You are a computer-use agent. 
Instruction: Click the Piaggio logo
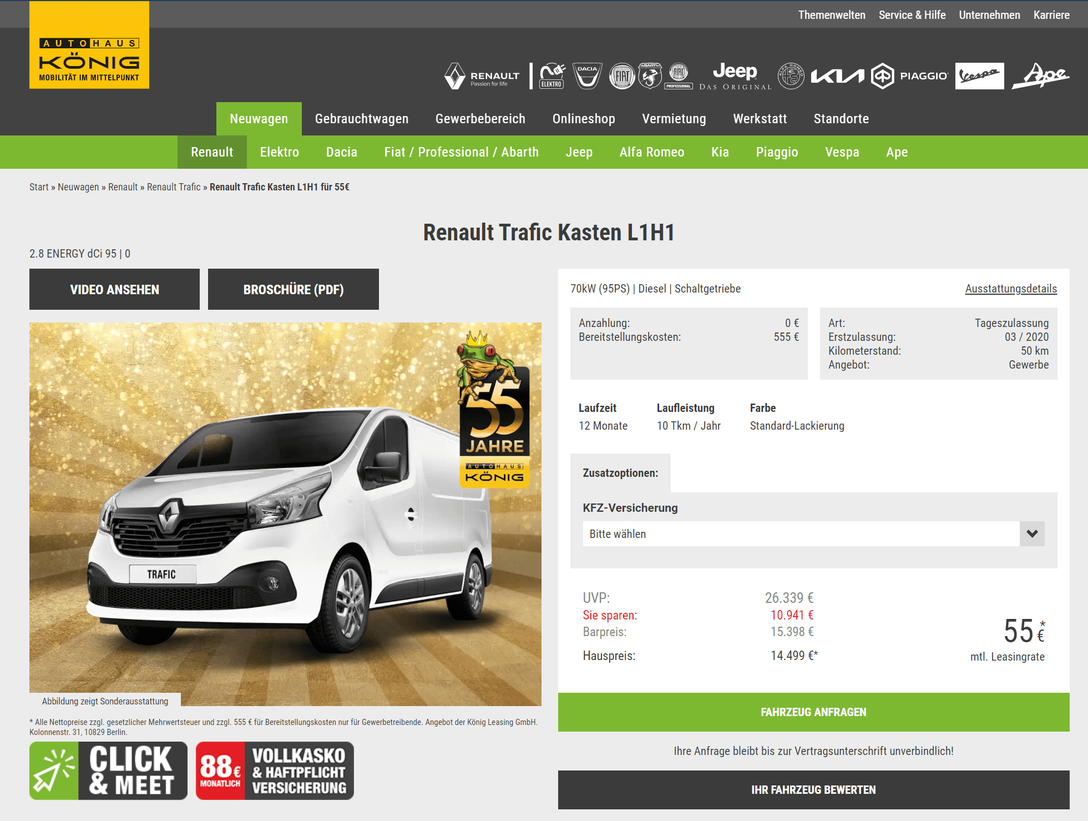point(910,76)
